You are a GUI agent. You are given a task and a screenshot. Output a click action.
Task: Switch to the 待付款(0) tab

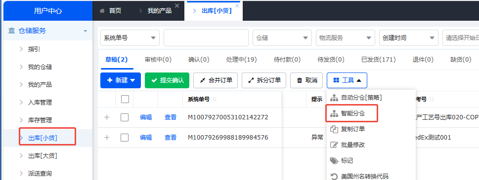287,60
